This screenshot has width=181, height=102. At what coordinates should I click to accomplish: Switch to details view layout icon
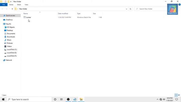coord(176,95)
